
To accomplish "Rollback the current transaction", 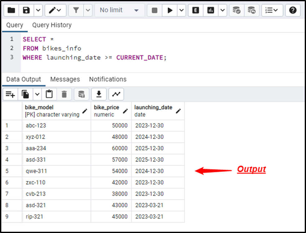I will [252, 10].
